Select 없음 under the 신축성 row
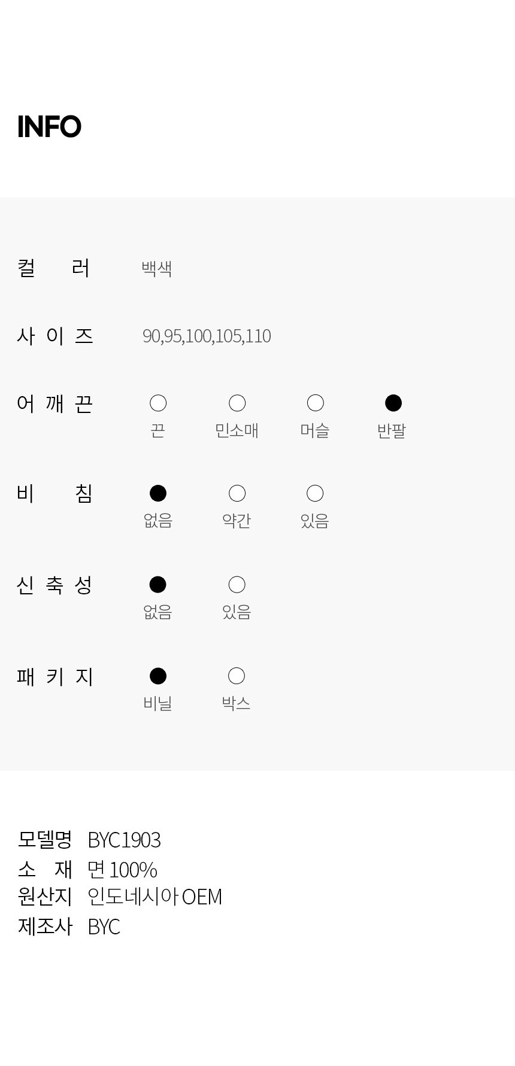The image size is (515, 1066). point(158,584)
